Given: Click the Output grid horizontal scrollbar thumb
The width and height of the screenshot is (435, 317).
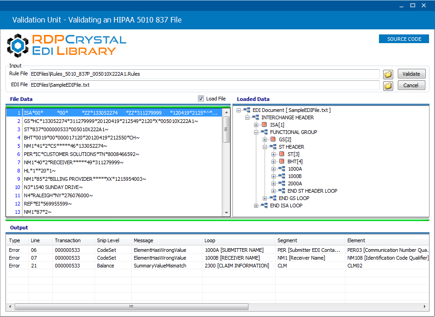Looking at the screenshot, I should tap(131, 306).
